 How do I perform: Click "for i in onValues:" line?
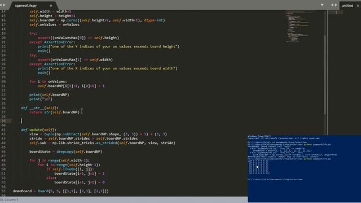pyautogui.click(x=48, y=81)
